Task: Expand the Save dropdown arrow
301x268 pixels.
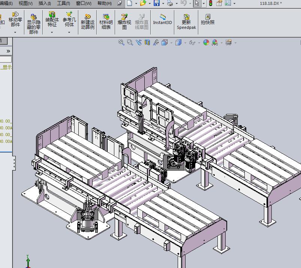Action: tap(163, 3)
